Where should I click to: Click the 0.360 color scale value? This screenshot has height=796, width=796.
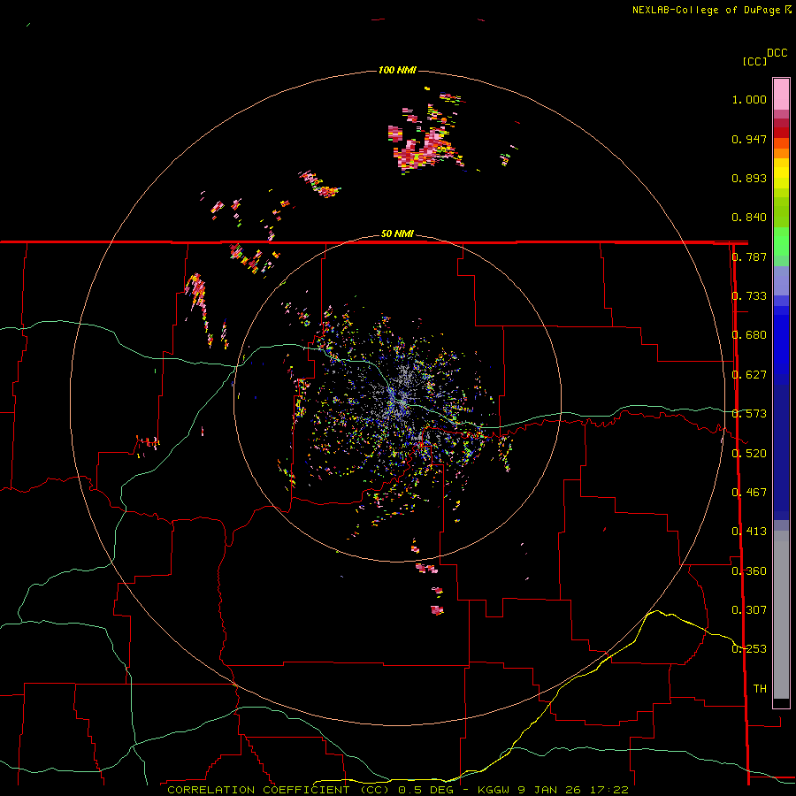click(749, 571)
